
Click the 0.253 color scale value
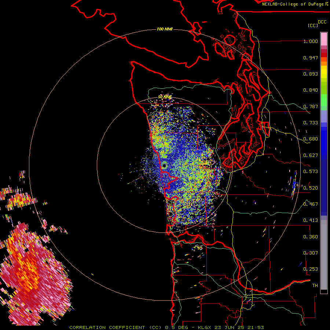point(311,269)
